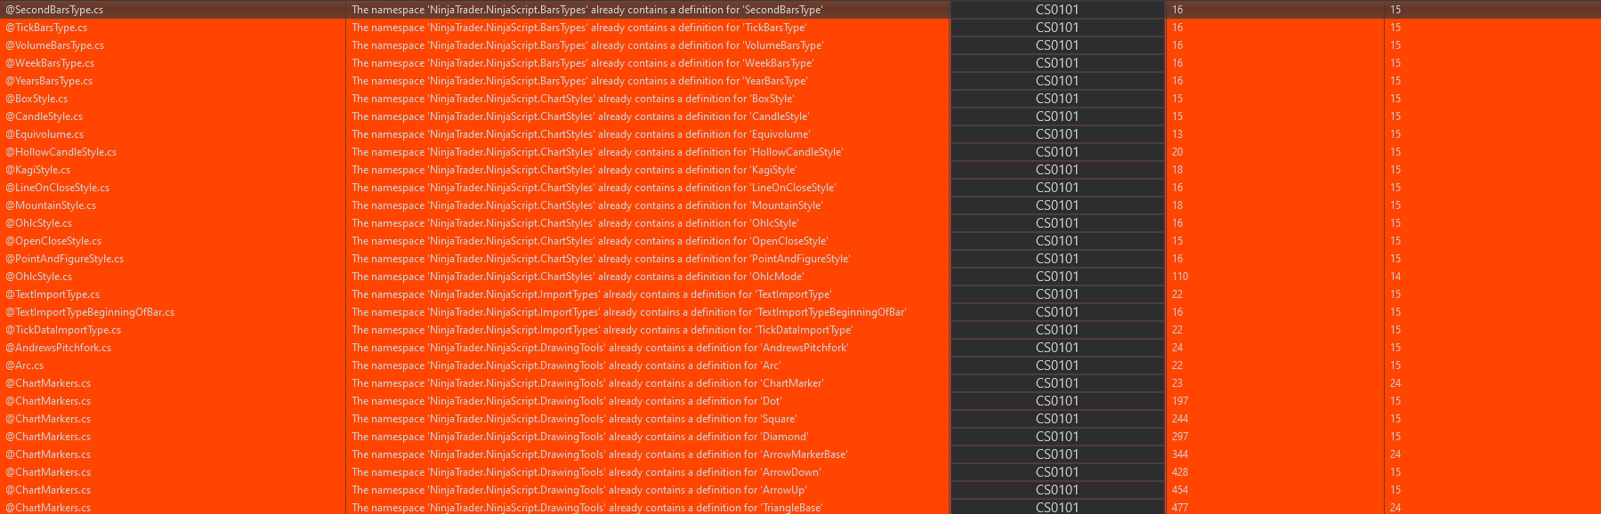Screen dimensions: 1601x514
Task: Click the @TickDataImportType.cs file name
Action: tap(63, 330)
